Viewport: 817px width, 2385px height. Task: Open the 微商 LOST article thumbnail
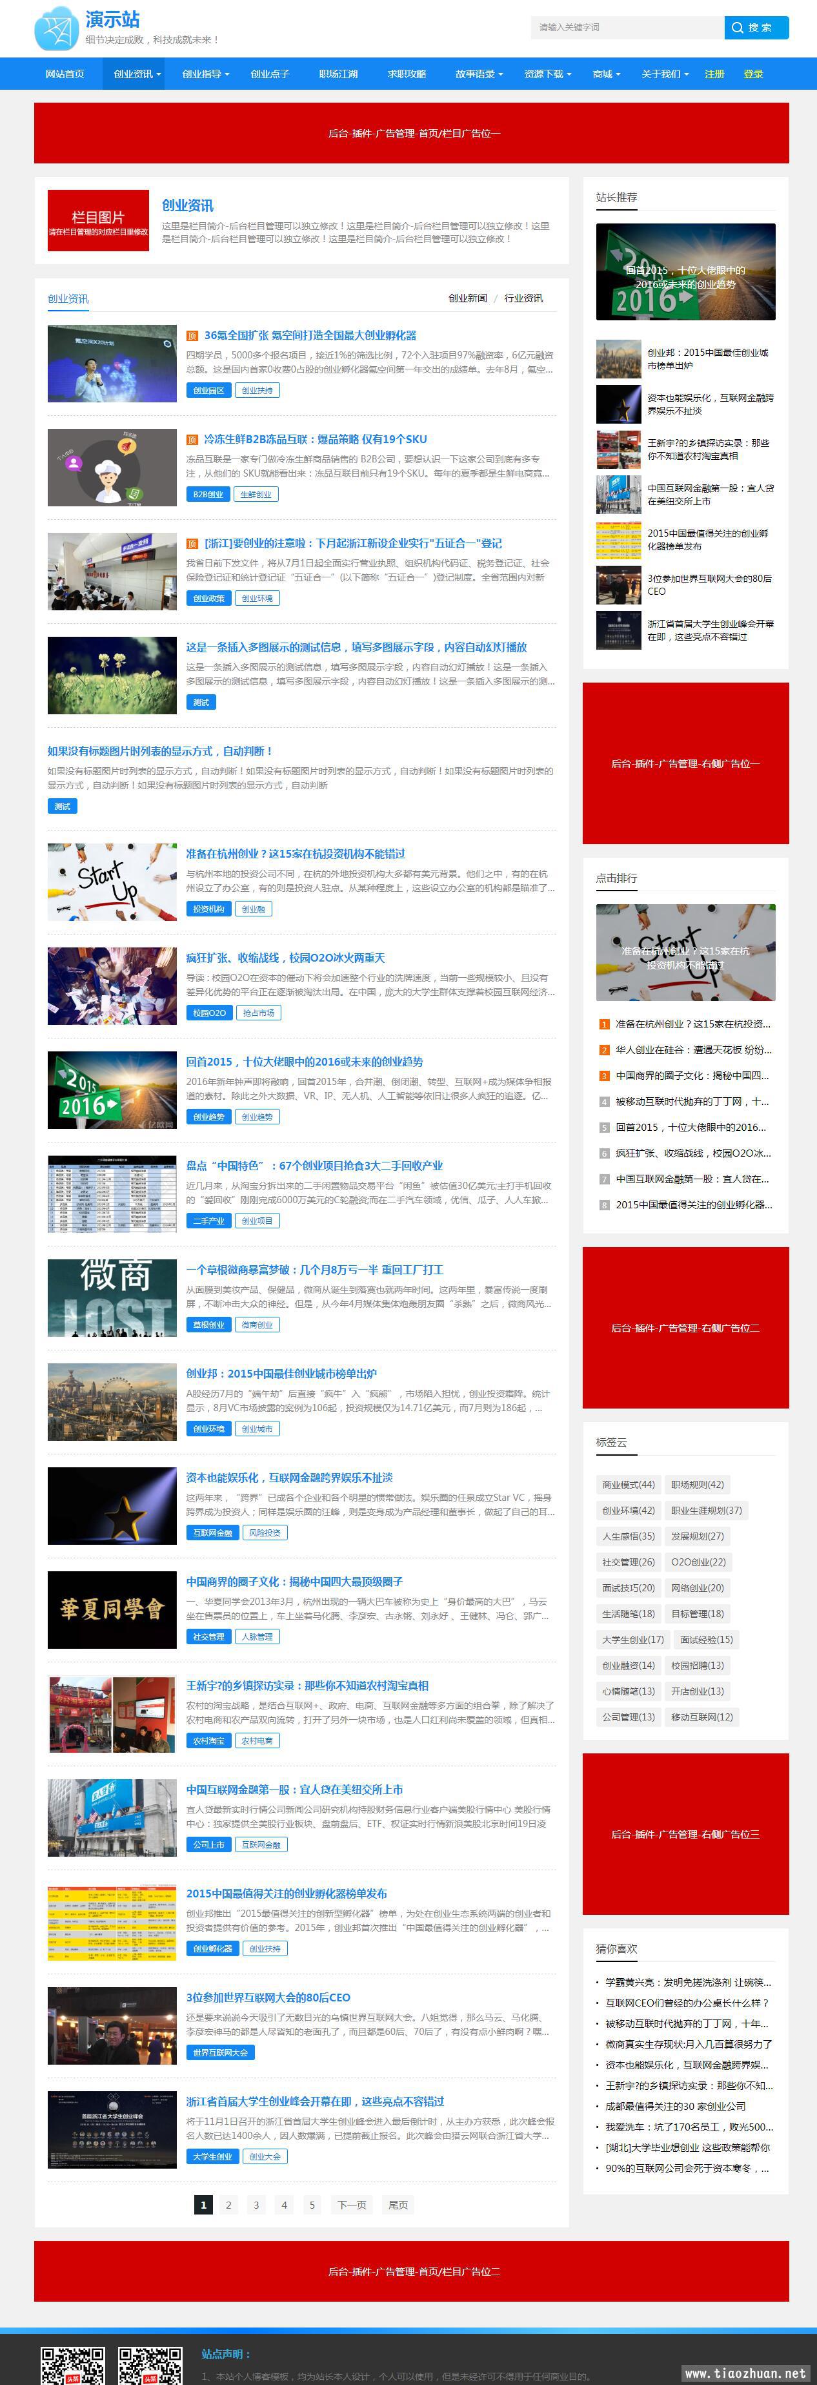point(112,1297)
